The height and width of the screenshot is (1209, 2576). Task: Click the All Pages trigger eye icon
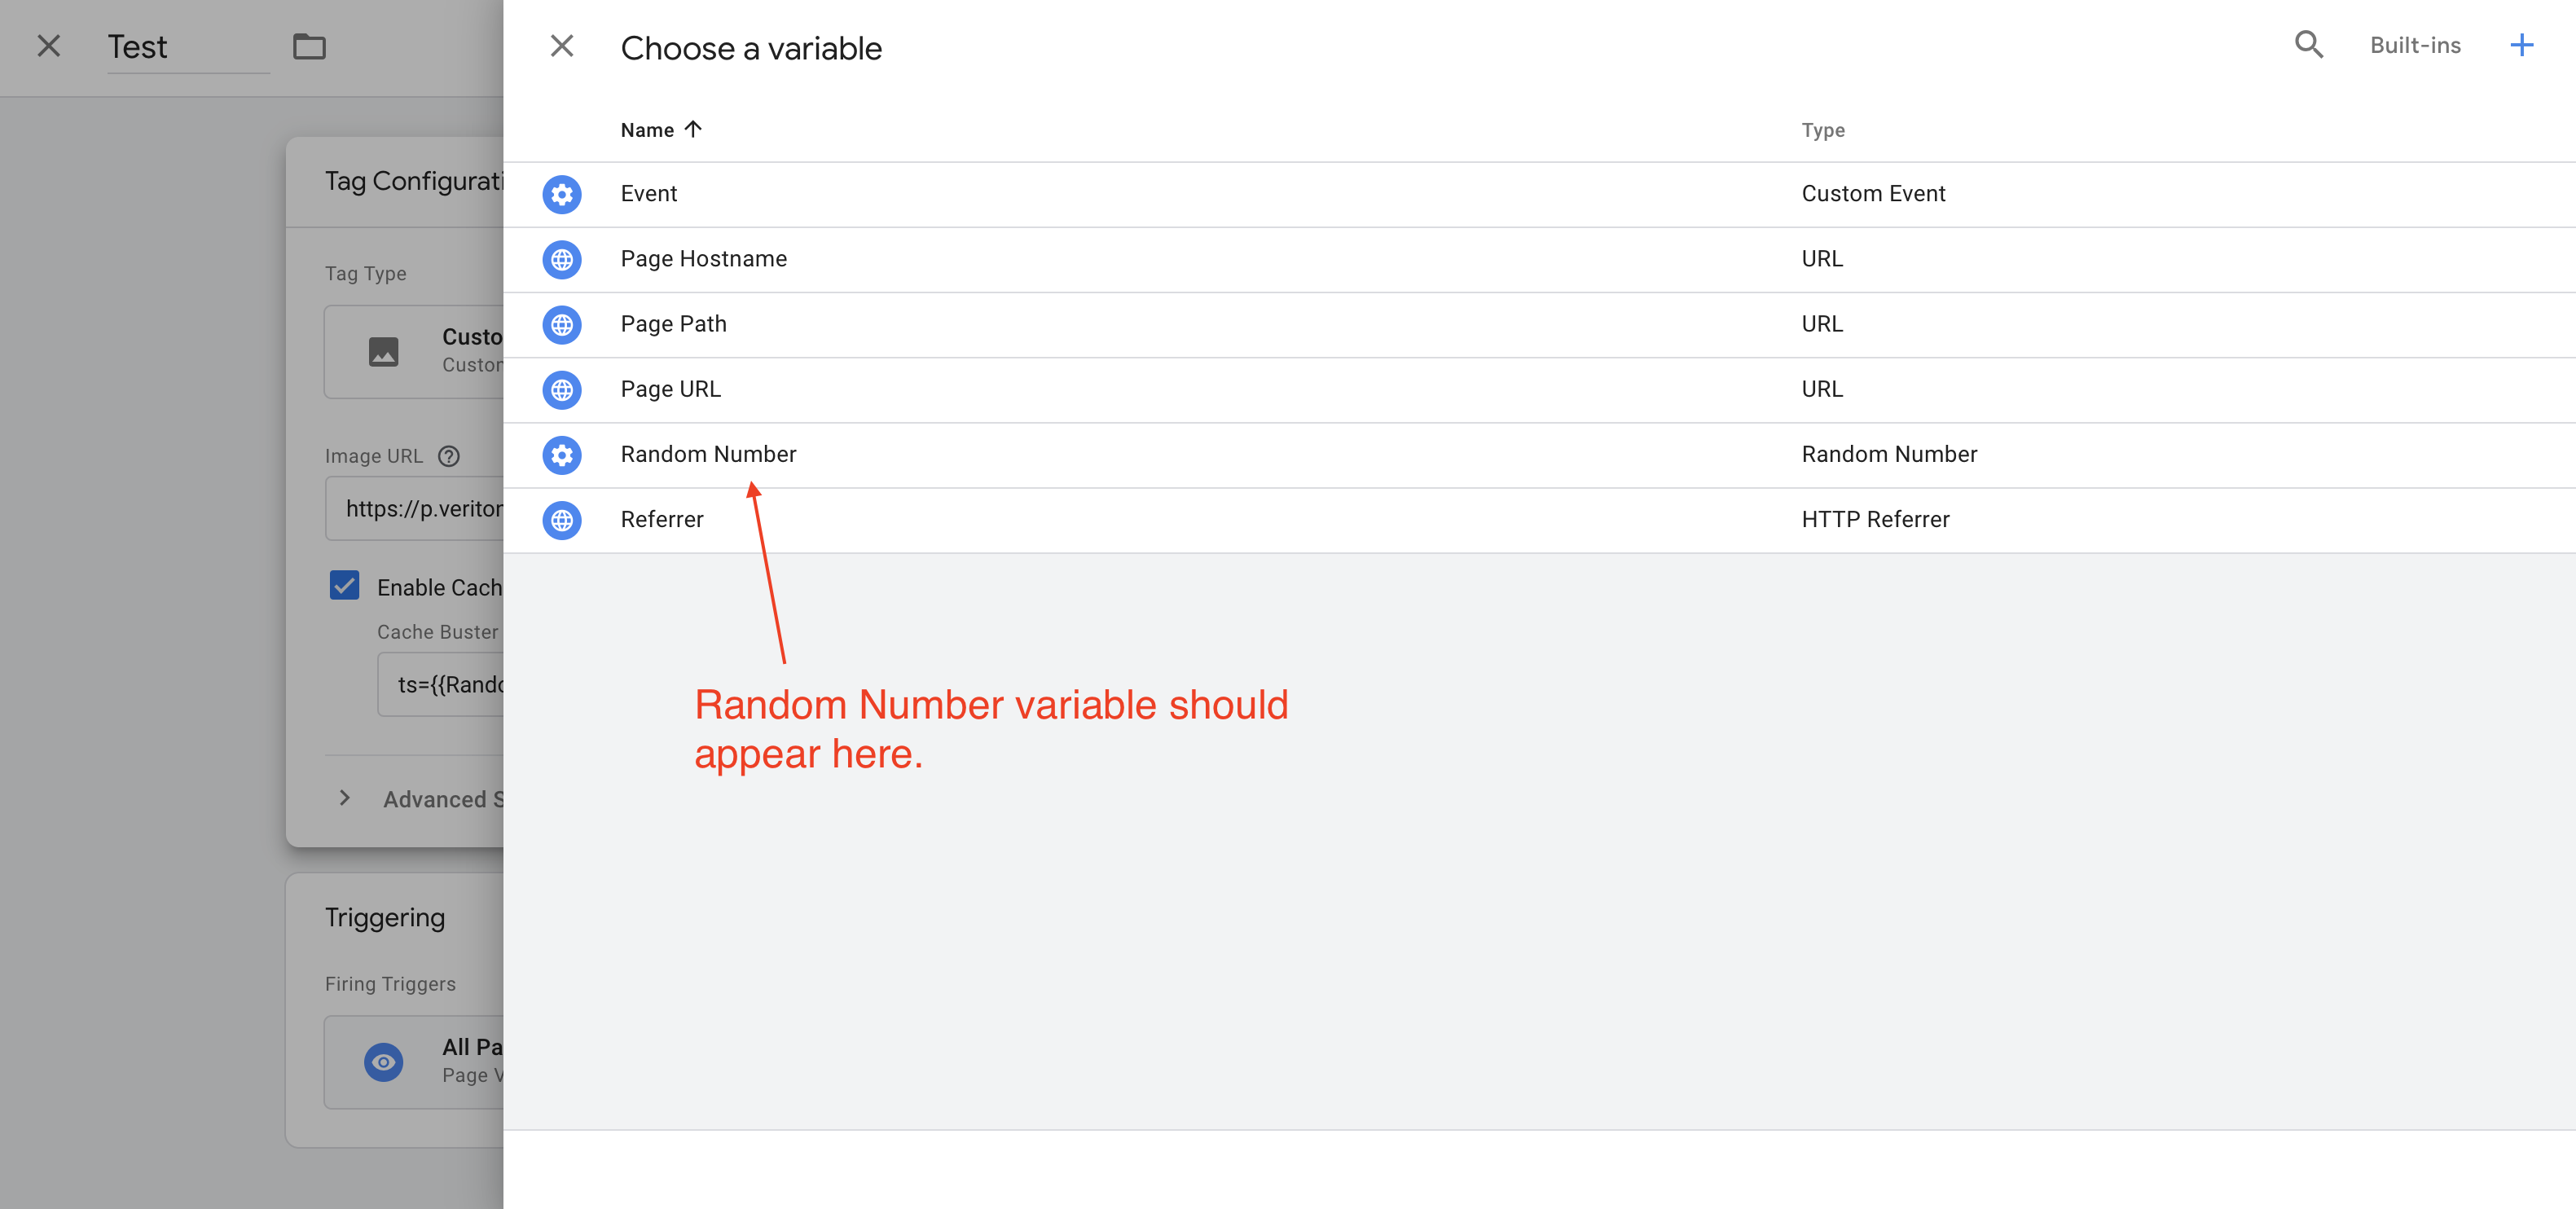click(x=383, y=1062)
